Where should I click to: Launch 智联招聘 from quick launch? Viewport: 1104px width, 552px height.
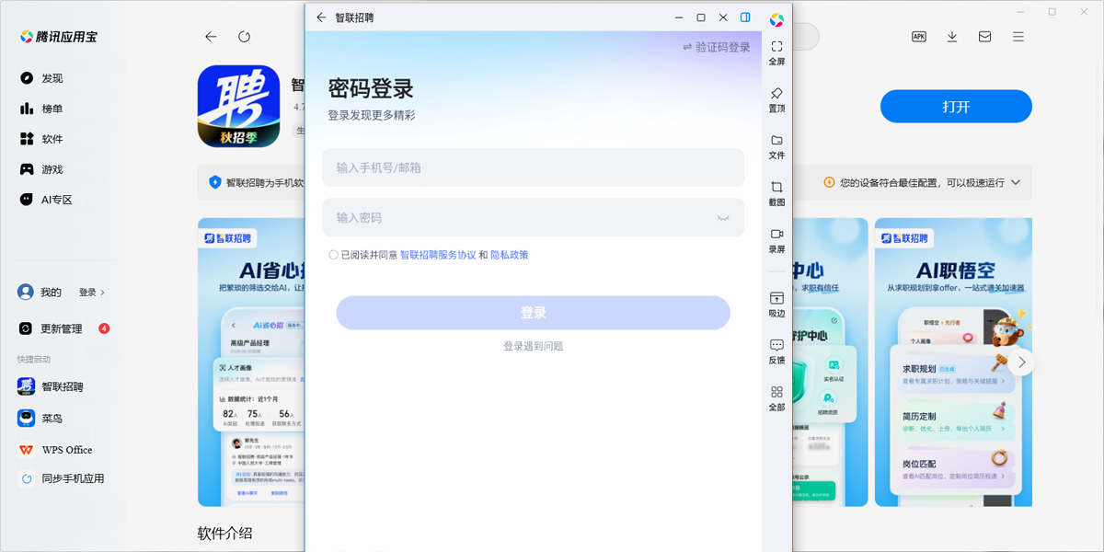(52, 386)
